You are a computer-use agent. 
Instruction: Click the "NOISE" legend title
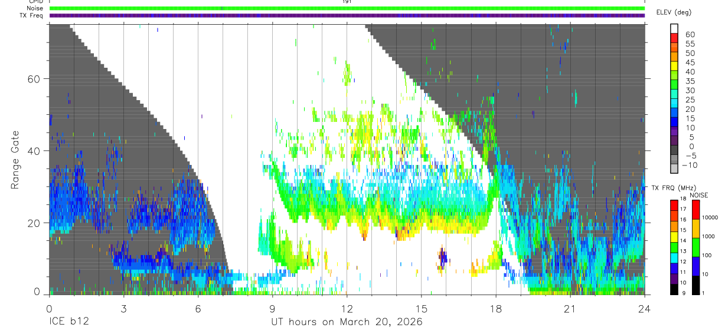pos(698,195)
